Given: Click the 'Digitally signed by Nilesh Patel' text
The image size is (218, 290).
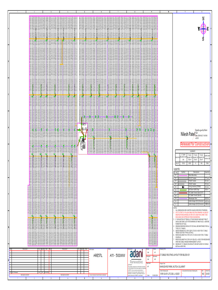Looking at the screenshot, I should click(x=201, y=131).
